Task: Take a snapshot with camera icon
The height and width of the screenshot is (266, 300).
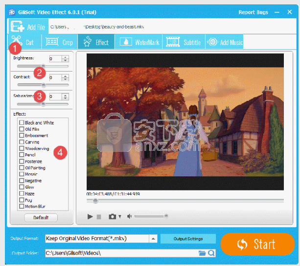Action: (112, 217)
